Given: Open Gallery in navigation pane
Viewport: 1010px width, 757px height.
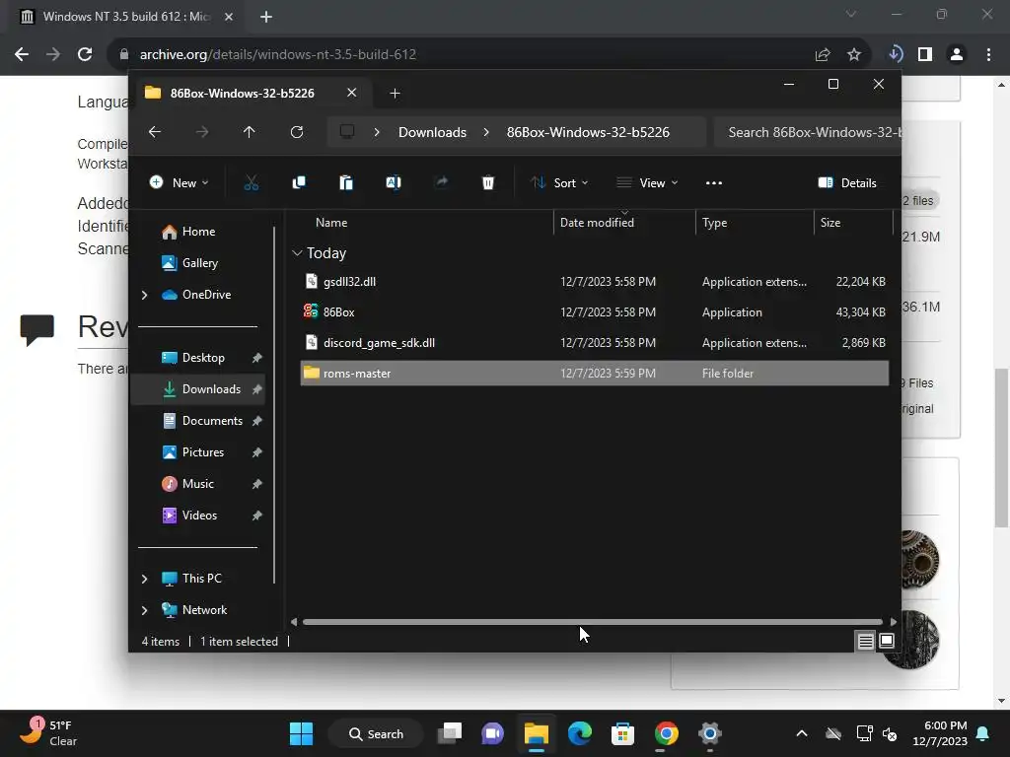Looking at the screenshot, I should (198, 263).
